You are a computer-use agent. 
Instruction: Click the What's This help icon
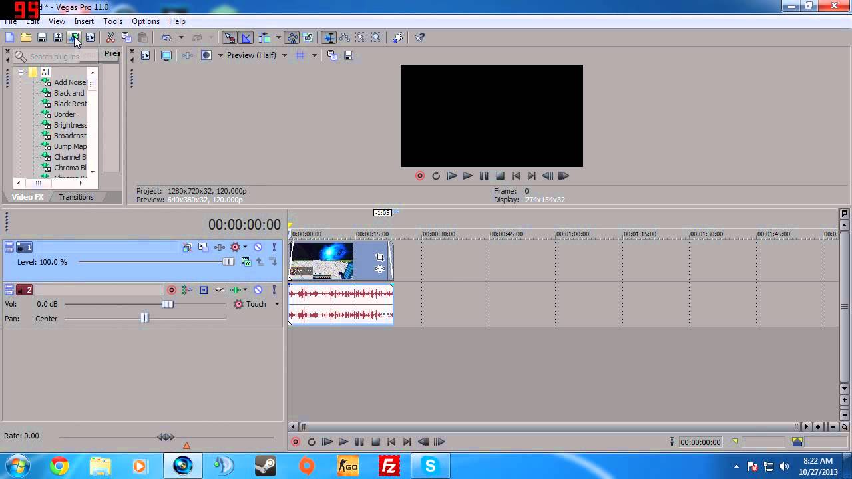[420, 38]
